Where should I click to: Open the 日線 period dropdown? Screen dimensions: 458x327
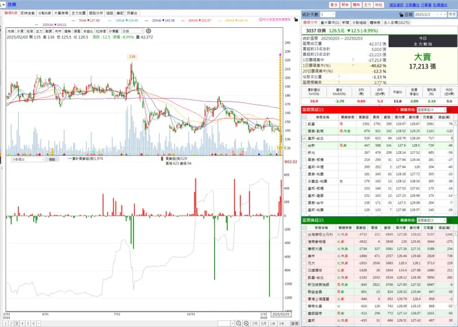[x=132, y=31]
